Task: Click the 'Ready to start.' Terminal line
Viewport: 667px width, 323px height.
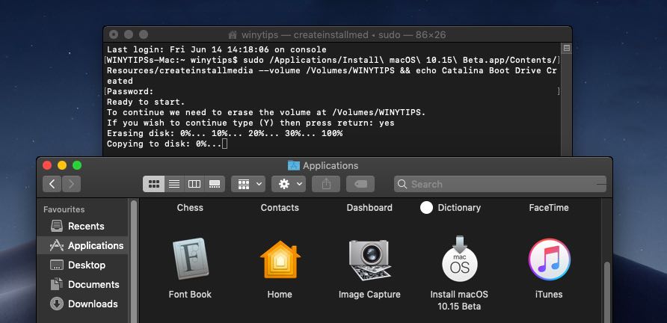Action: click(146, 102)
